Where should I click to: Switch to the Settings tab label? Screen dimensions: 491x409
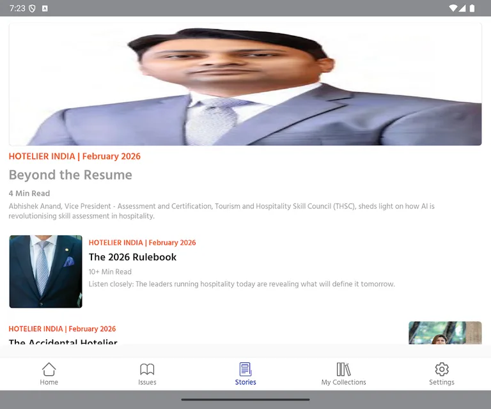442,382
